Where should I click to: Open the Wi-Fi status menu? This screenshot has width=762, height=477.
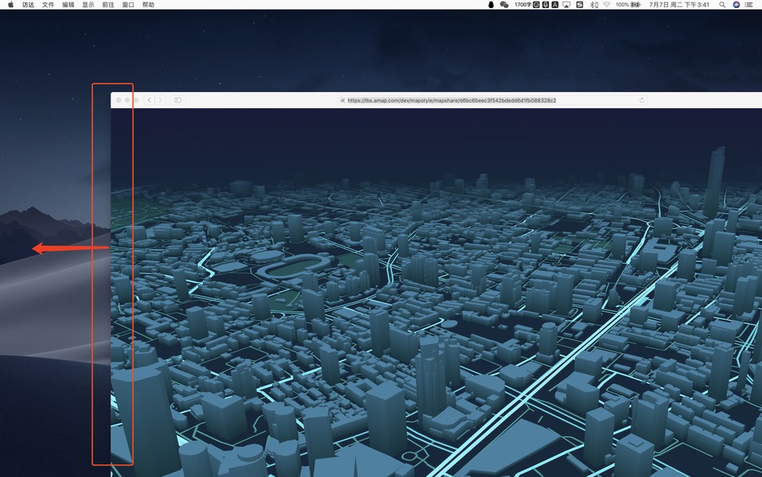coord(606,5)
